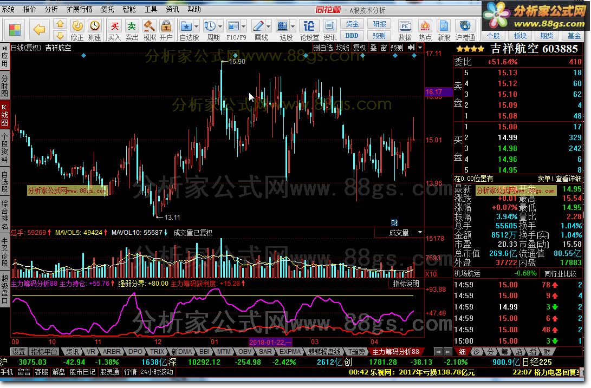Image resolution: width=591 pixels, height=388 pixels.
Task: Open 沪港通 SSE HKE icon
Action: pos(465,30)
